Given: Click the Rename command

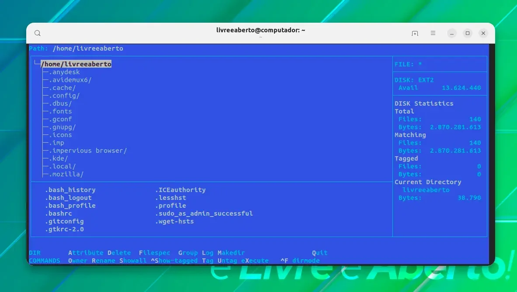Looking at the screenshot, I should [x=104, y=261].
